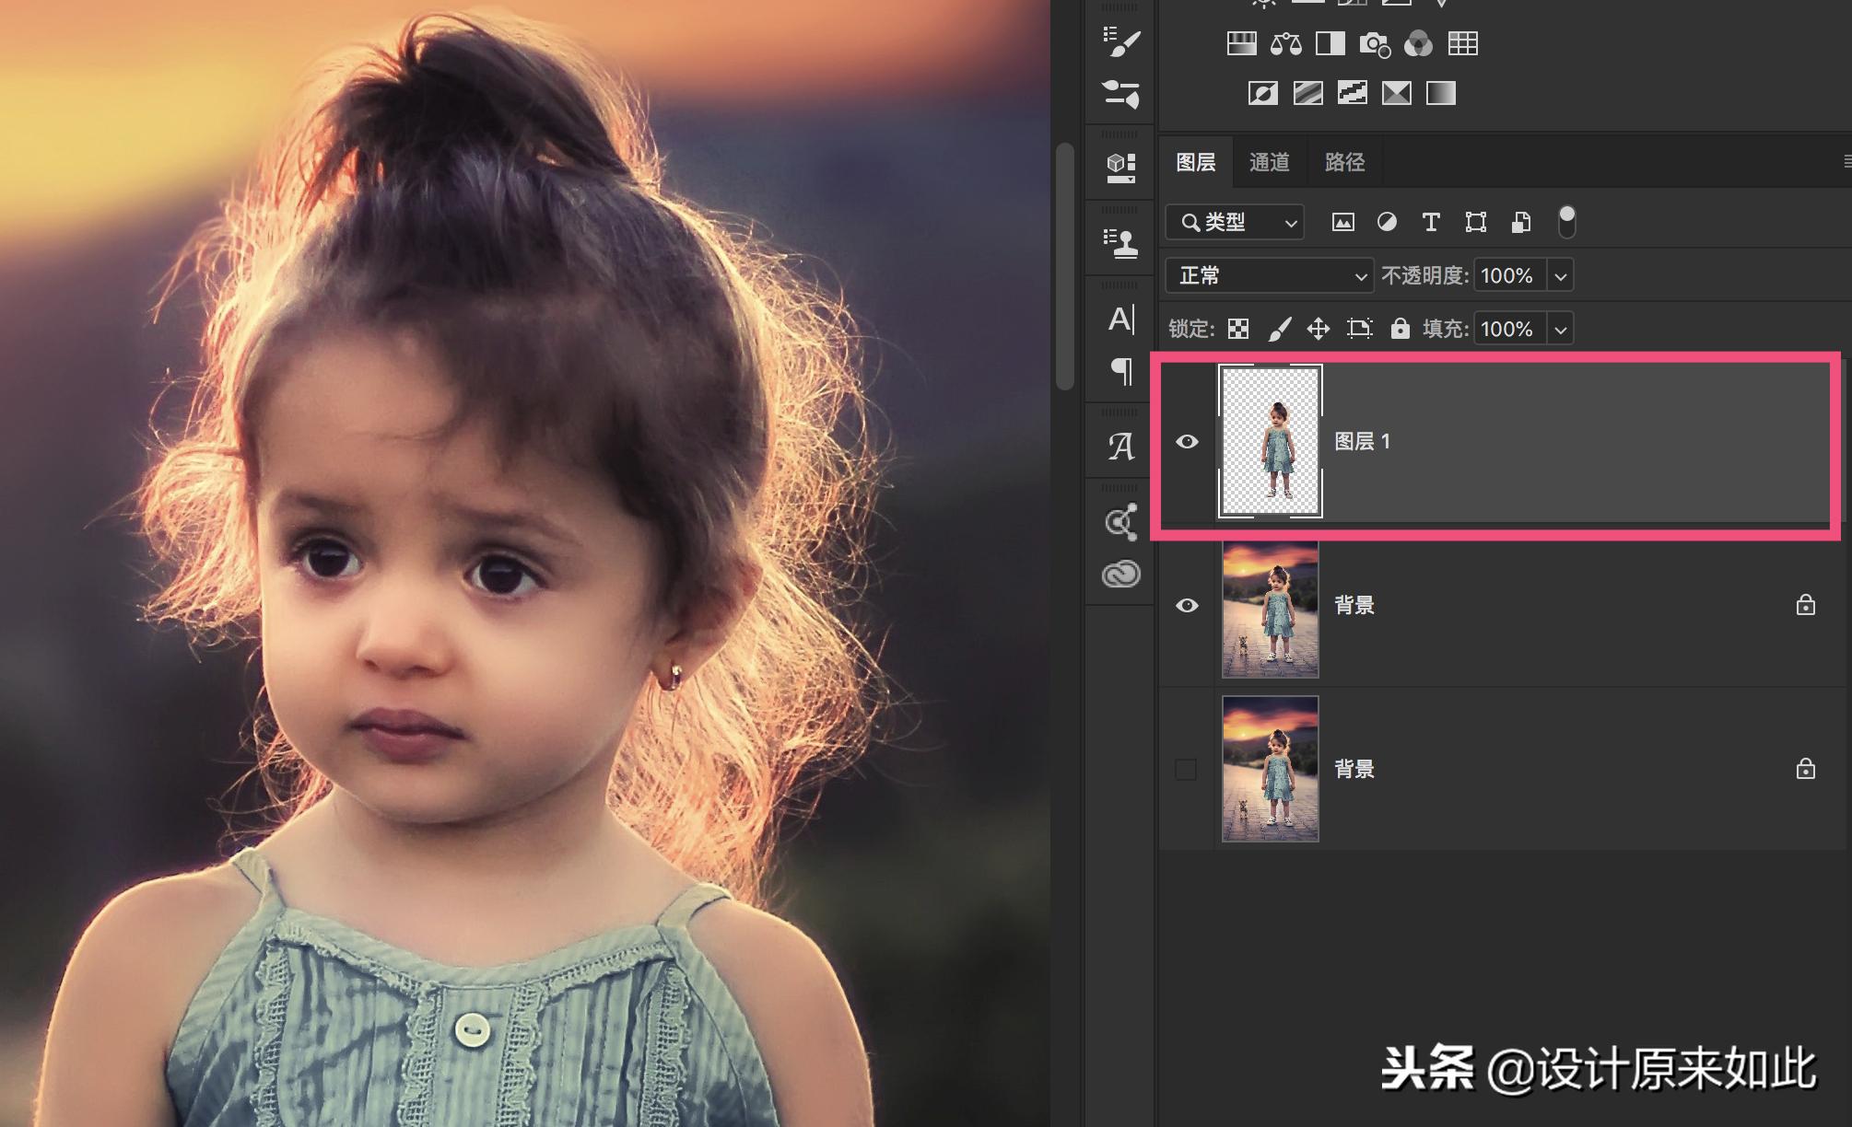
Task: Add a Color Balance adjustment
Action: pyautogui.click(x=1285, y=43)
